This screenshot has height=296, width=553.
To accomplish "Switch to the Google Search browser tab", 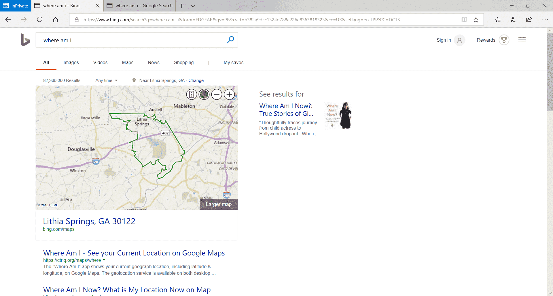I will (x=140, y=6).
